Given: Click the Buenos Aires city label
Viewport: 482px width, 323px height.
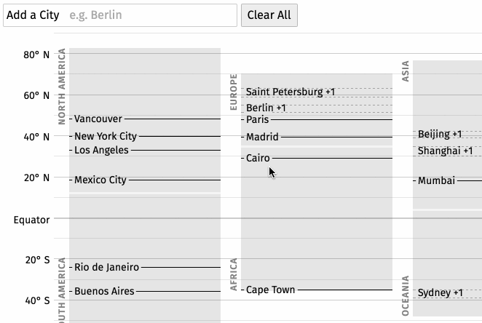Looking at the screenshot, I should [104, 291].
